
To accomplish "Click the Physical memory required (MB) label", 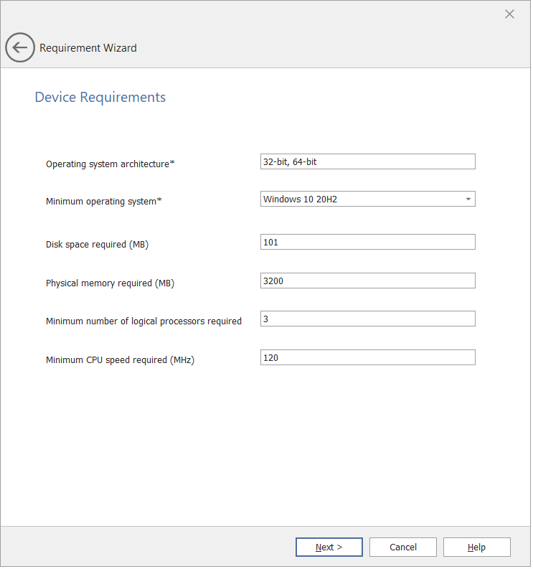I will 110,283.
